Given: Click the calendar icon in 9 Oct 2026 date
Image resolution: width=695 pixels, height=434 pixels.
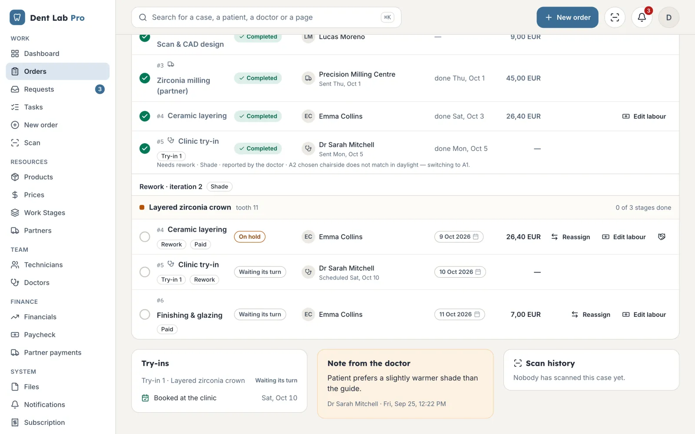Looking at the screenshot, I should click(476, 237).
